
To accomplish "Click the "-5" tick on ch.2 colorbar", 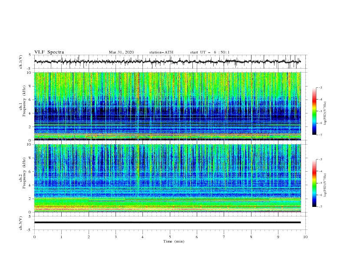I will (321, 183).
